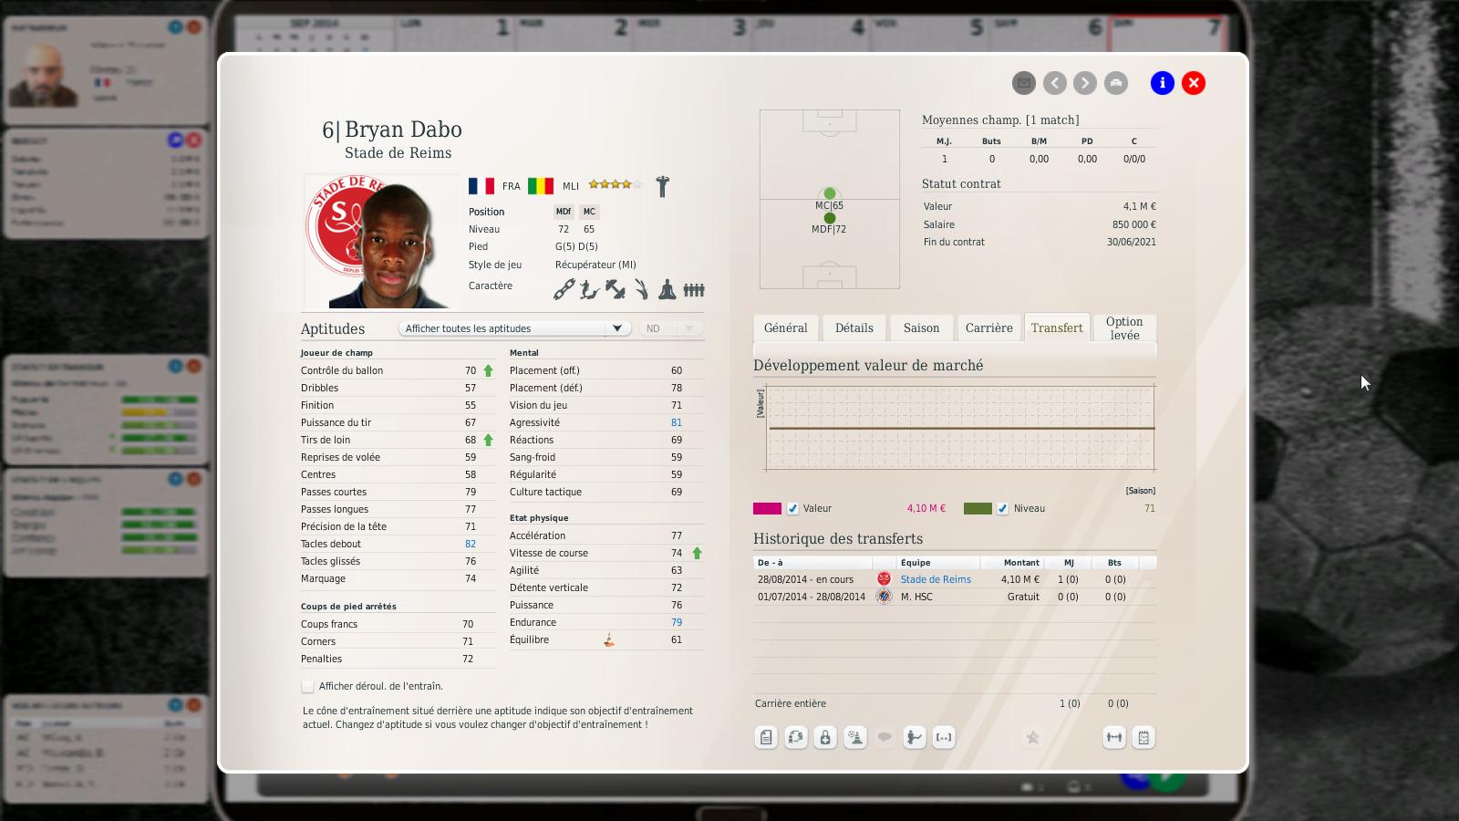This screenshot has height=821, width=1459.
Task: Click the contract end date 30/06/2021
Action: 1131,242
